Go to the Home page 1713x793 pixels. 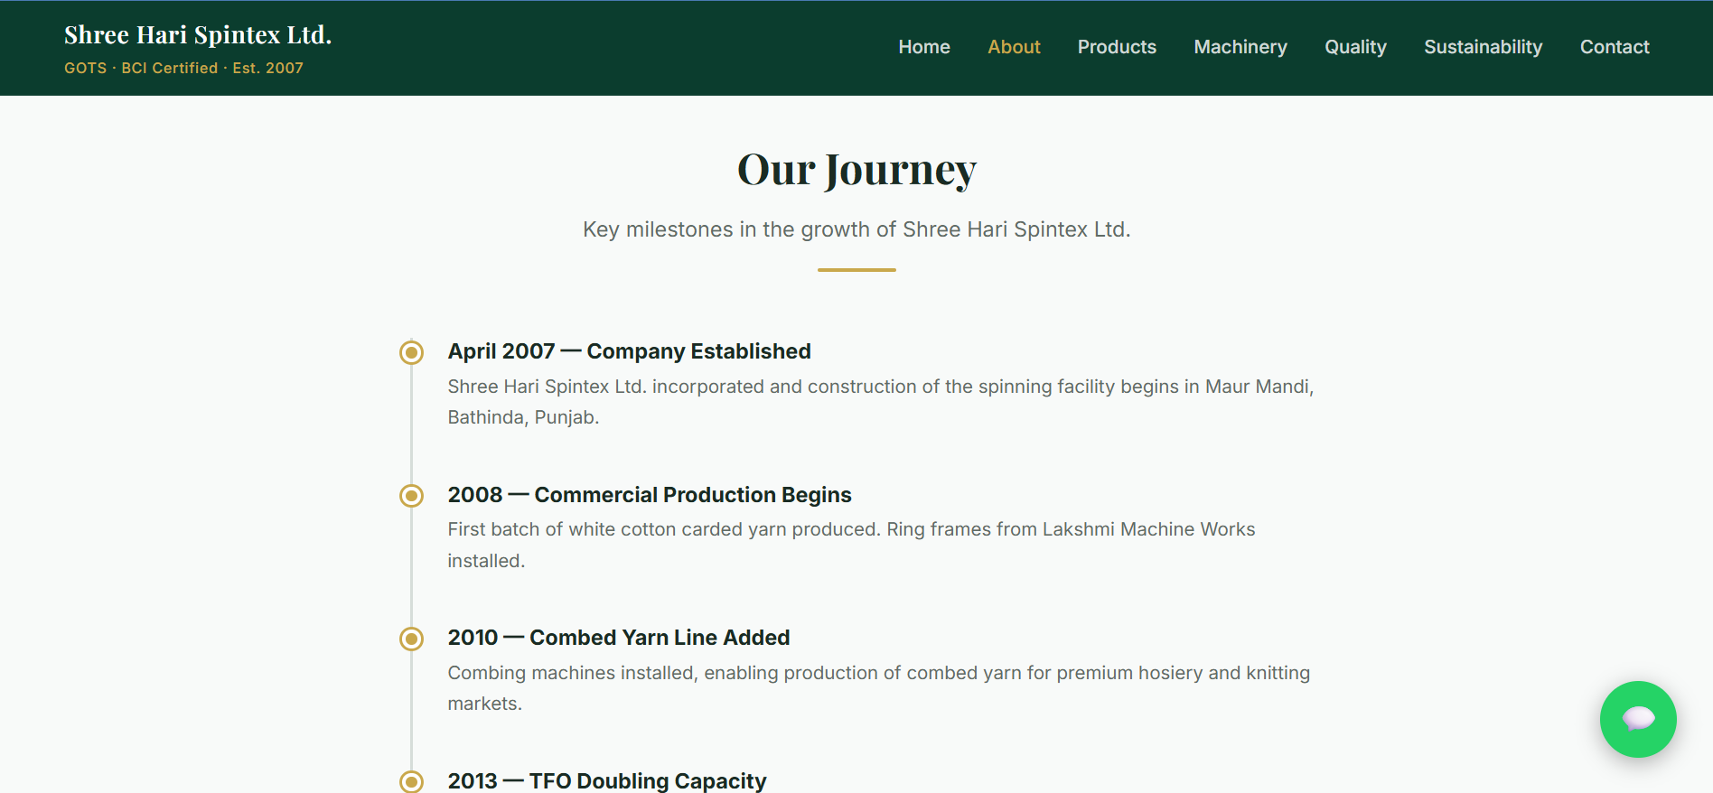(x=923, y=47)
